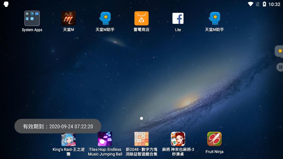Launch 新2048 數字方塊 game
This screenshot has height=159, width=283.
click(x=141, y=139)
